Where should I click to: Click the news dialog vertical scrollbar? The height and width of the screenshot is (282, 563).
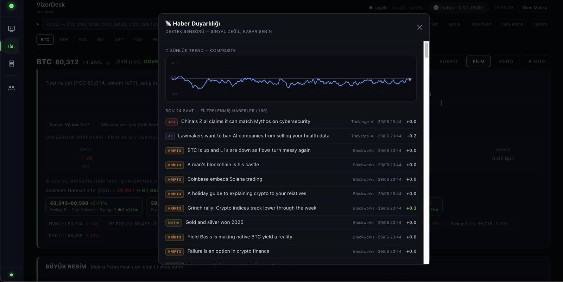coord(426,50)
